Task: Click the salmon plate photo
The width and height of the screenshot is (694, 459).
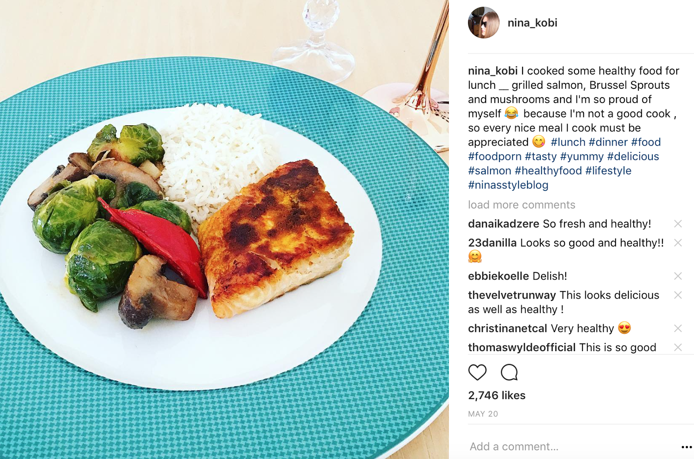Action: click(x=224, y=230)
